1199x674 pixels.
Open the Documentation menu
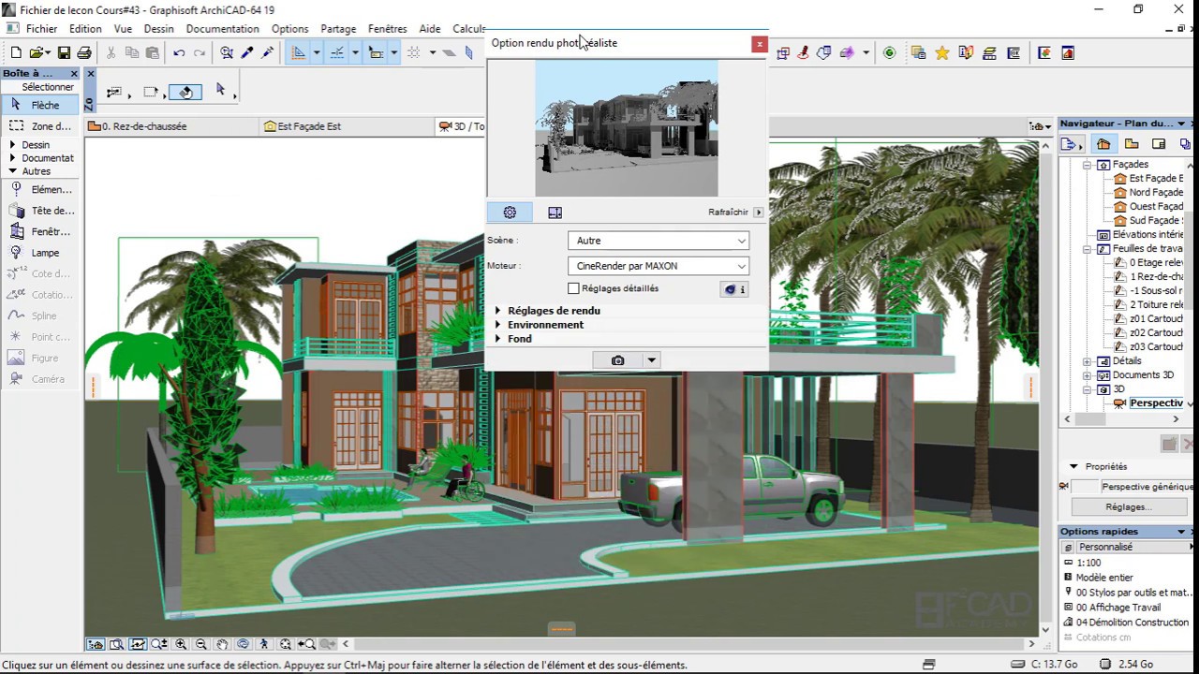[222, 29]
